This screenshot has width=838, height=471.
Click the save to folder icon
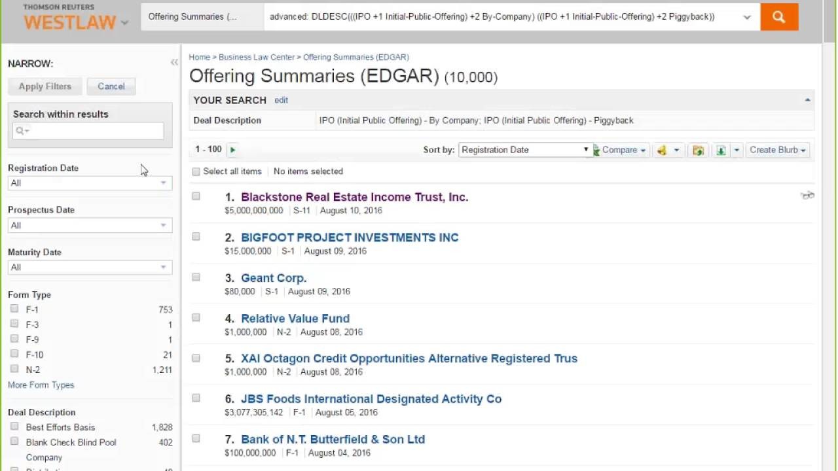[698, 150]
